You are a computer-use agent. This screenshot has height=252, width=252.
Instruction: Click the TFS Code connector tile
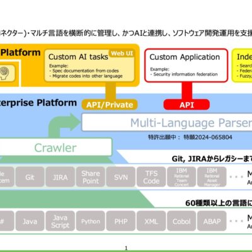tap(151, 177)
